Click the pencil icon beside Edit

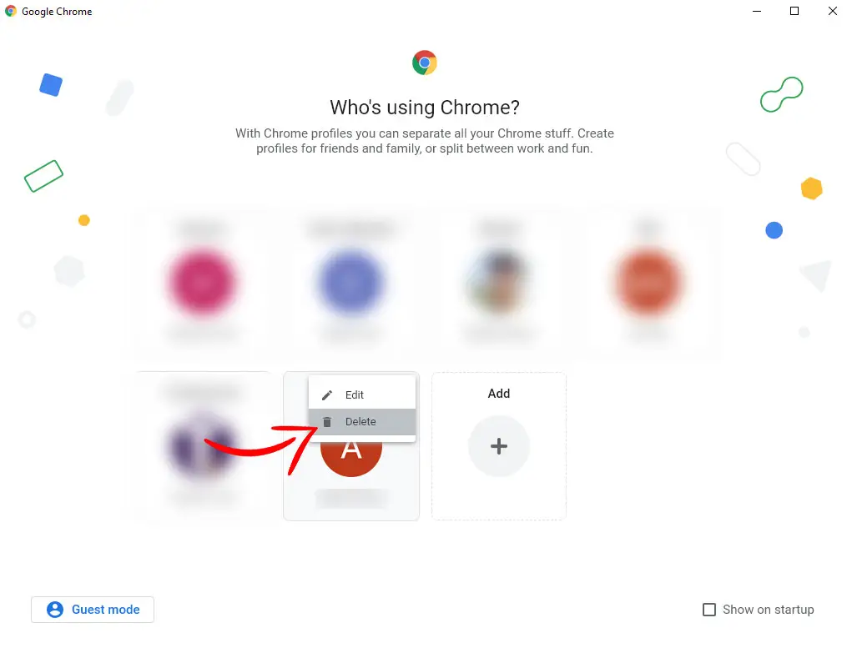point(327,395)
